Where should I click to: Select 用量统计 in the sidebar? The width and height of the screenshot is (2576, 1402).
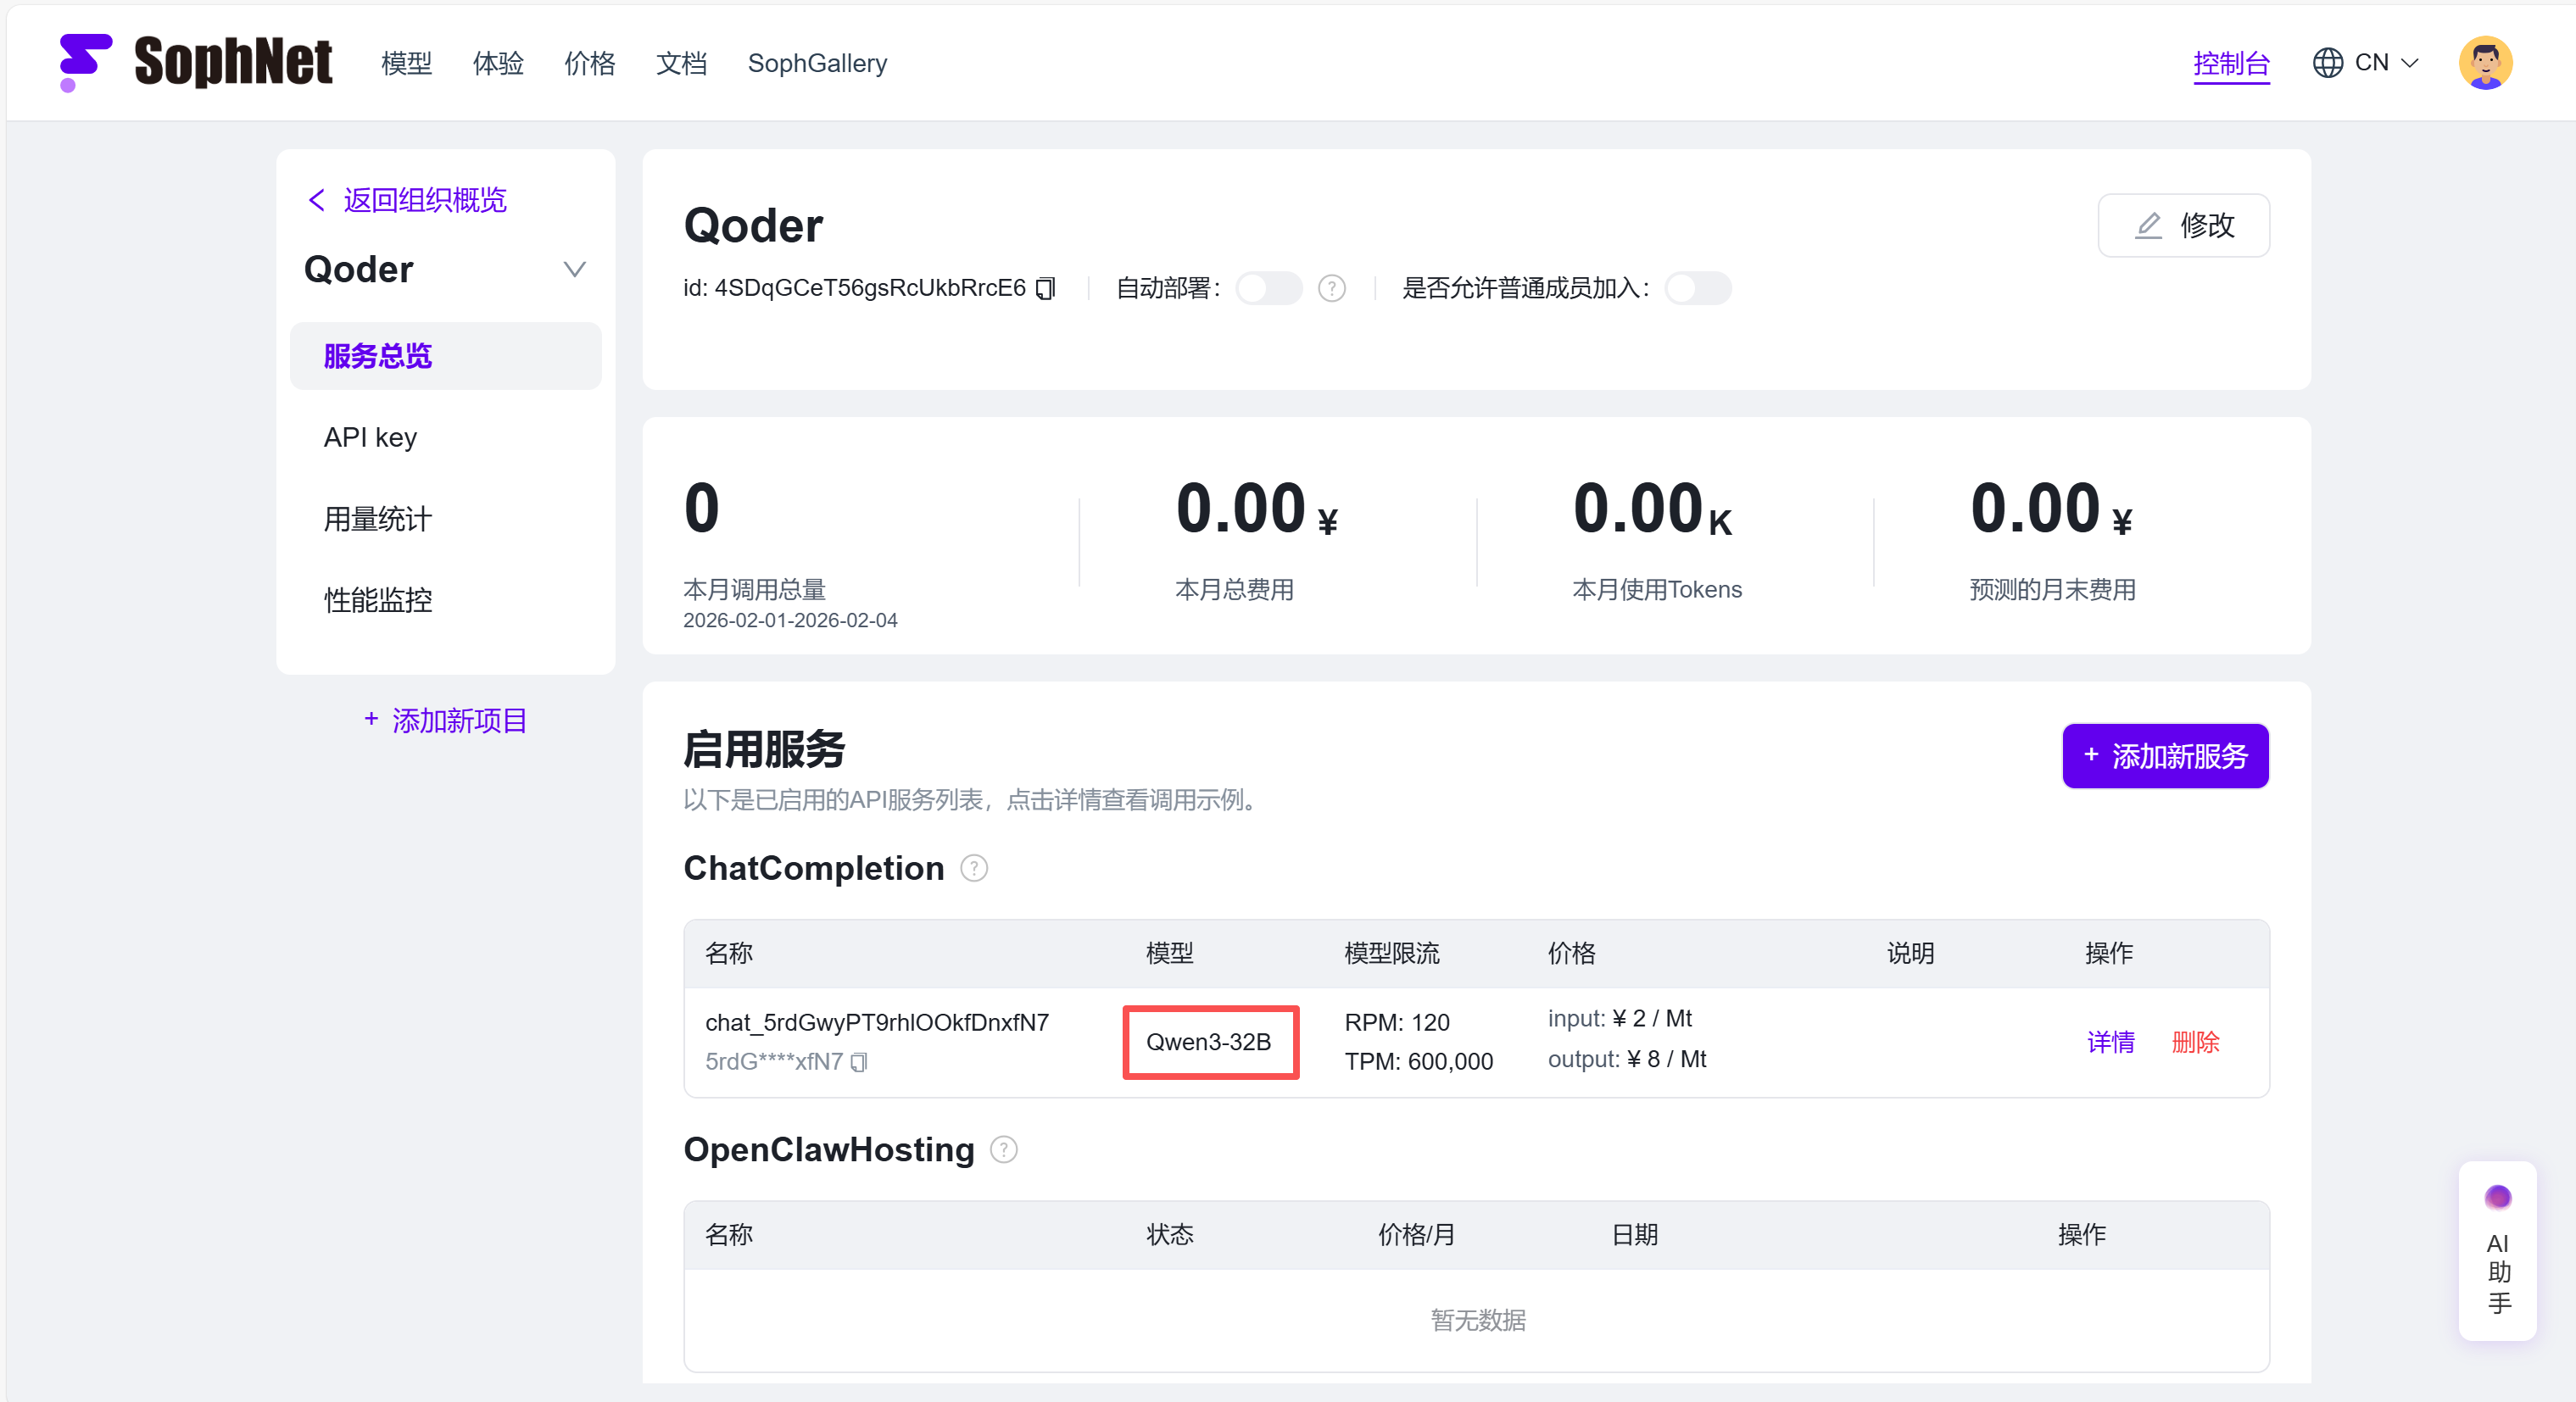[x=377, y=519]
